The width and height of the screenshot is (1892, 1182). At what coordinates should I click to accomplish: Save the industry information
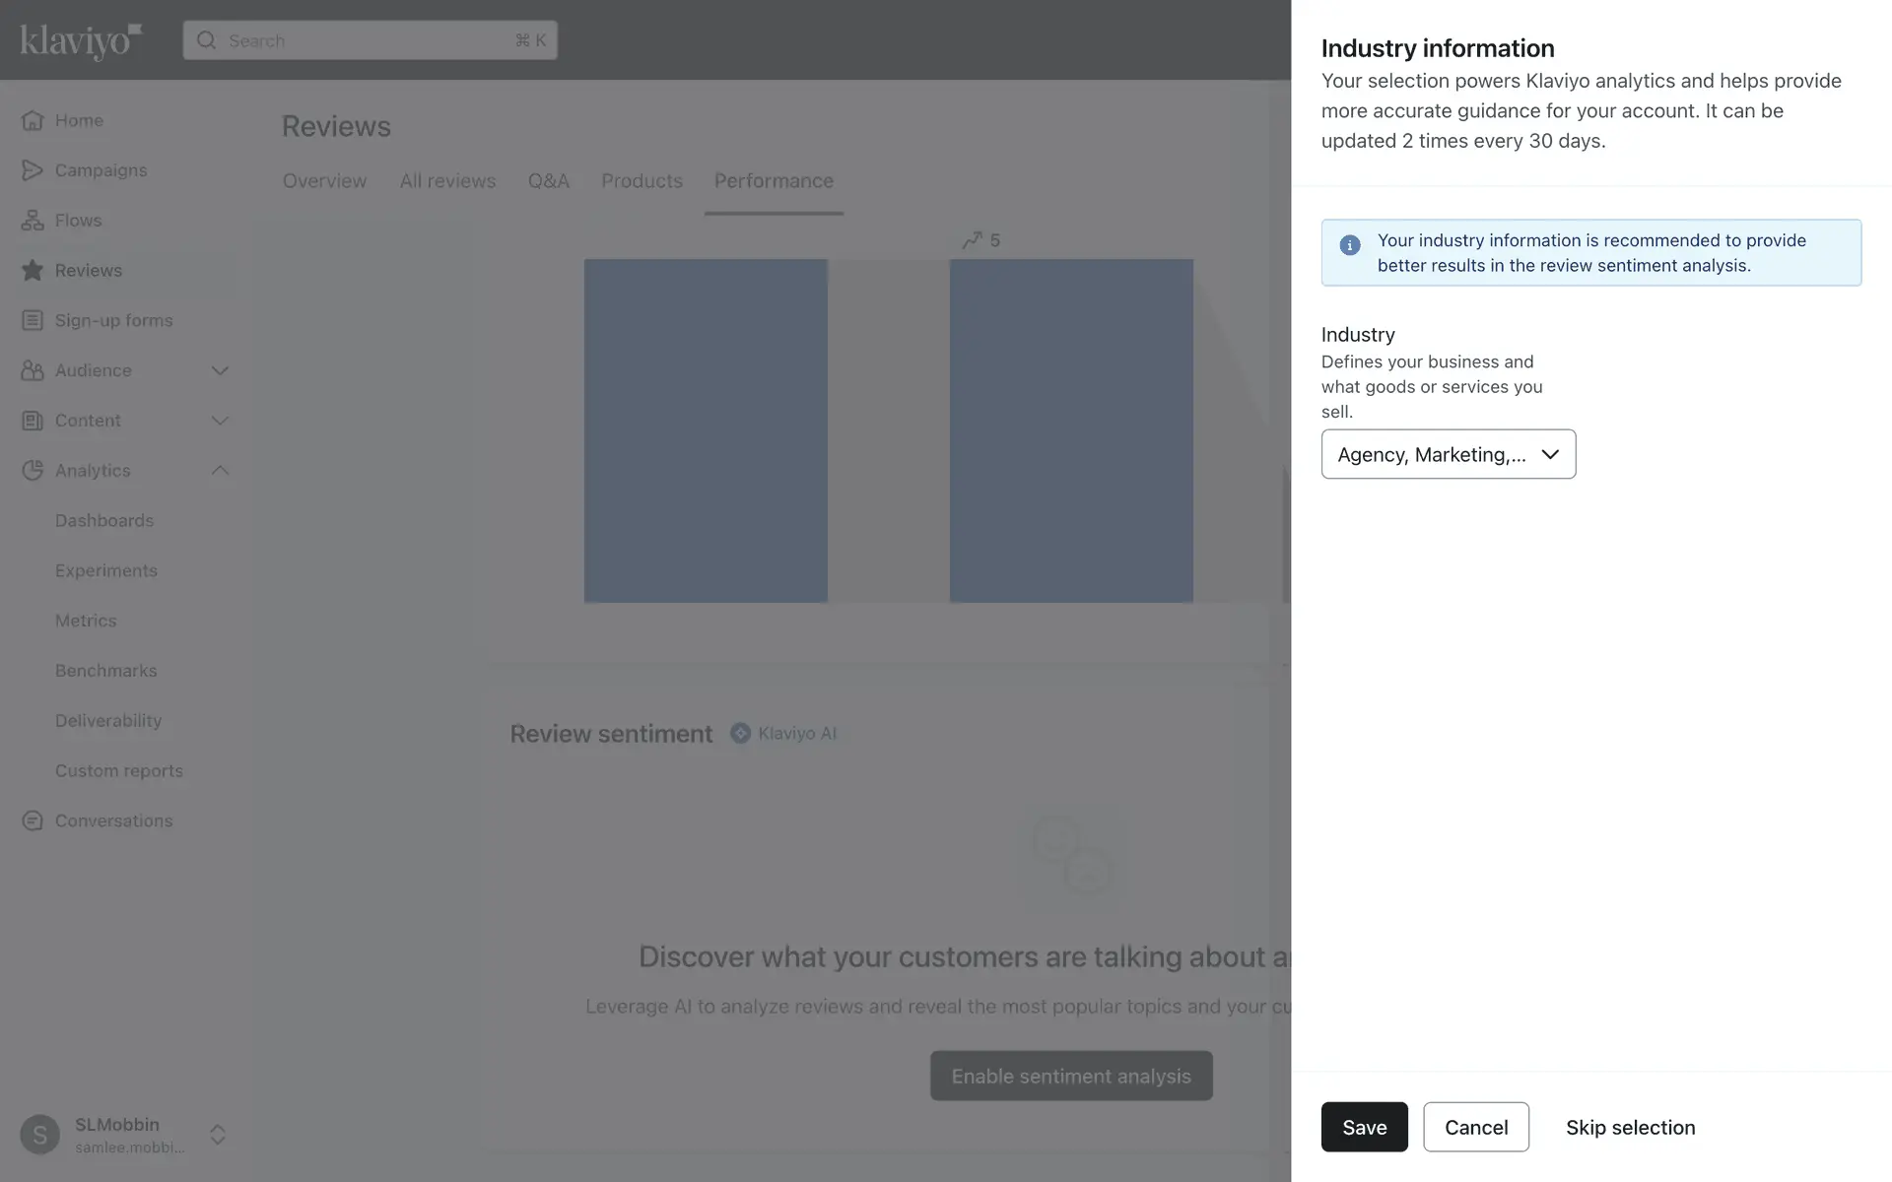pyautogui.click(x=1364, y=1127)
